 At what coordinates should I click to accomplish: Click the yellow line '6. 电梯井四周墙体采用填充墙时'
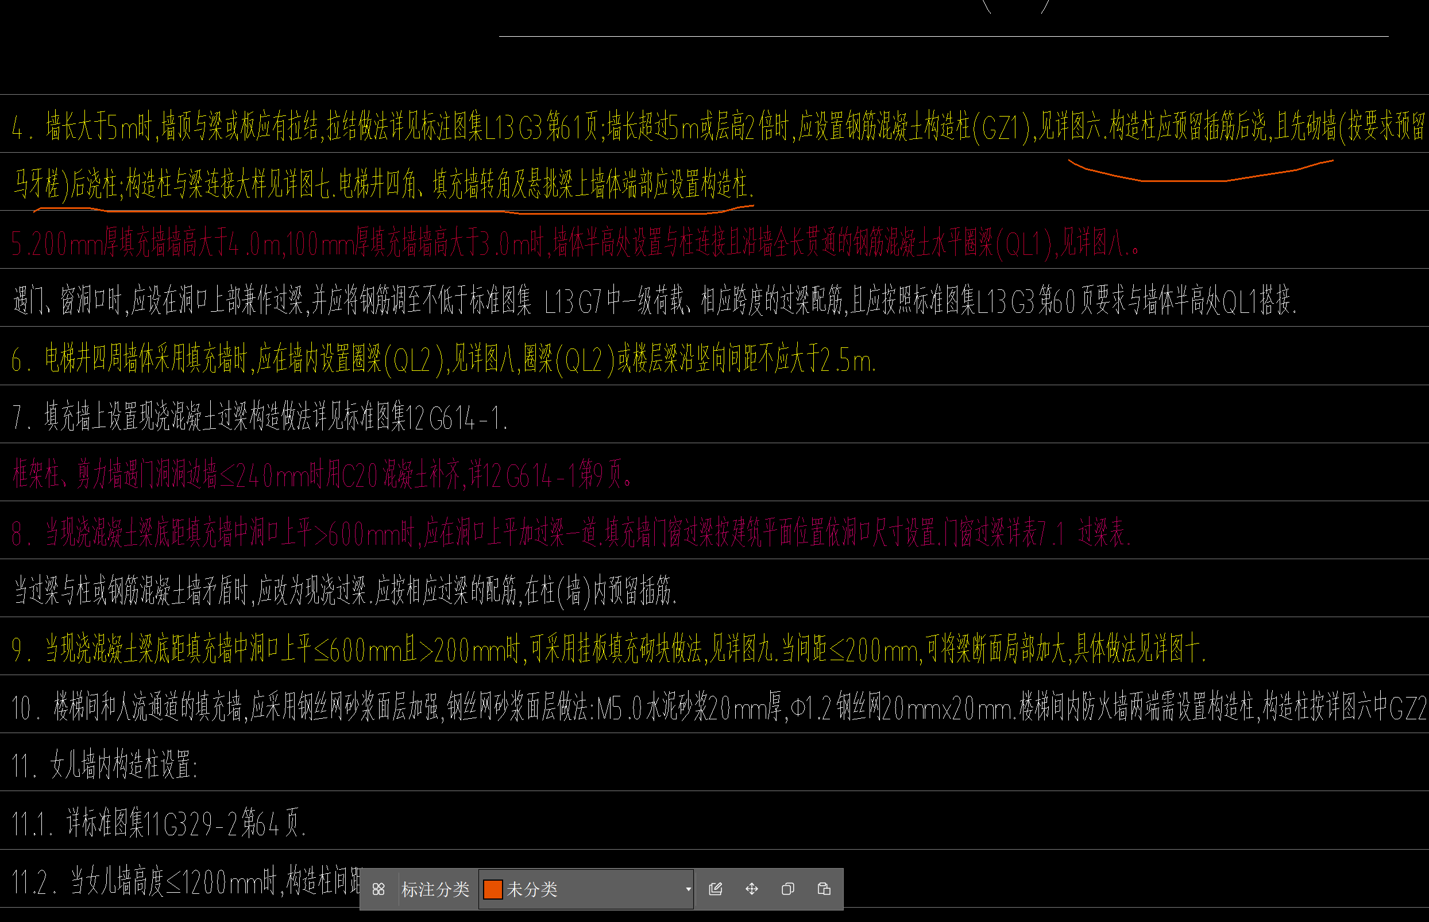pos(444,359)
